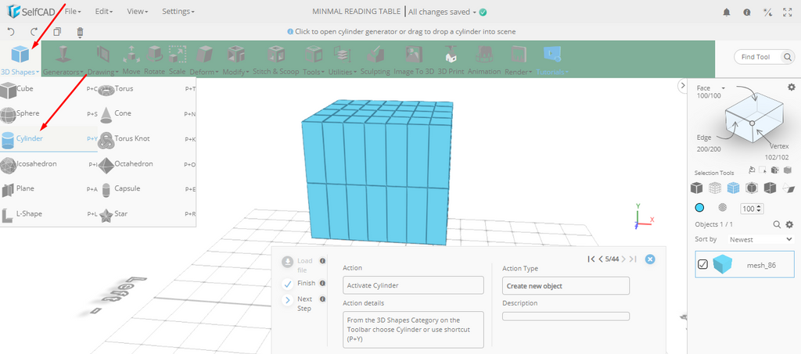Screen dimensions: 801x354
Task: Select the solid blue circle render mode
Action: pos(699,208)
